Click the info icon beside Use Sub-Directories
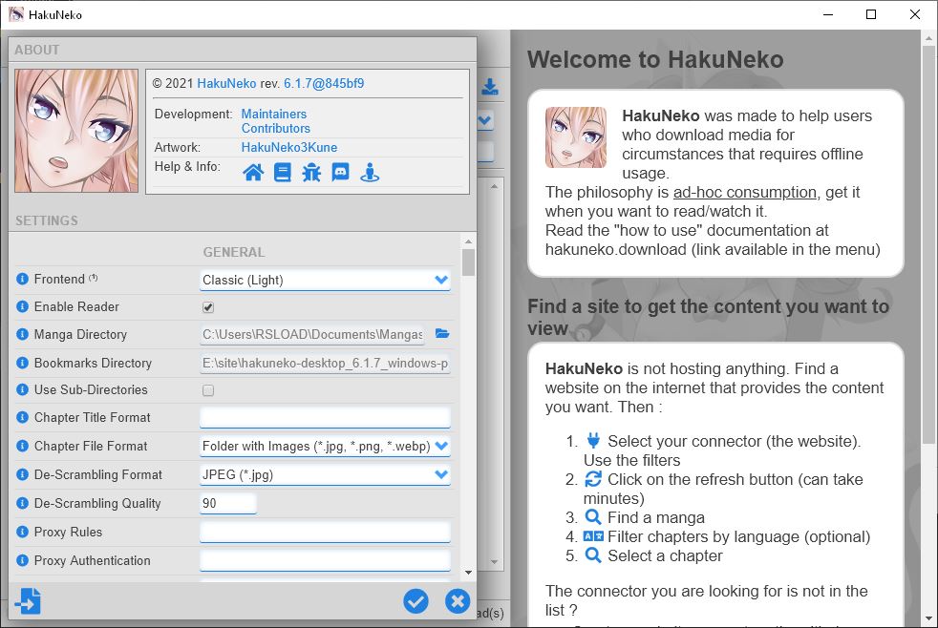This screenshot has width=938, height=628. 22,389
